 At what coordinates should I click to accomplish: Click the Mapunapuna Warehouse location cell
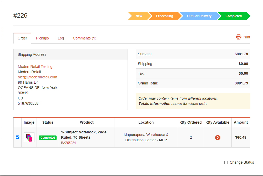146,137
